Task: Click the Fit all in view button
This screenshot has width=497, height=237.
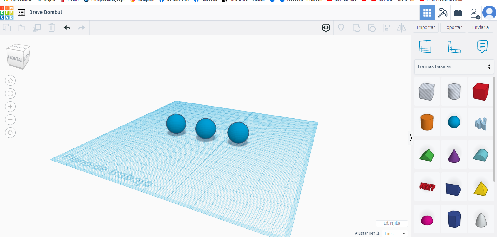Action: [10, 93]
